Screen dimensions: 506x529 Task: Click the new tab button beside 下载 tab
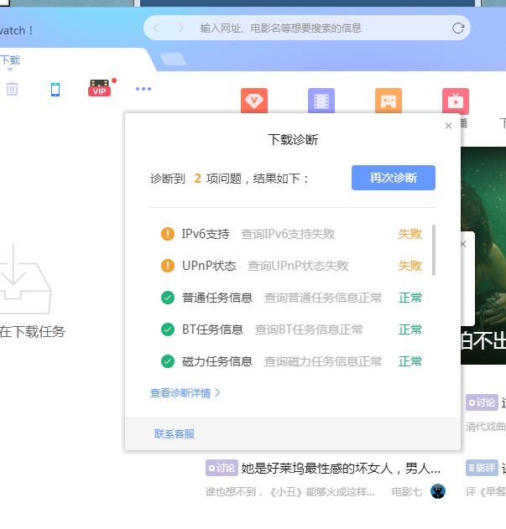point(173,60)
